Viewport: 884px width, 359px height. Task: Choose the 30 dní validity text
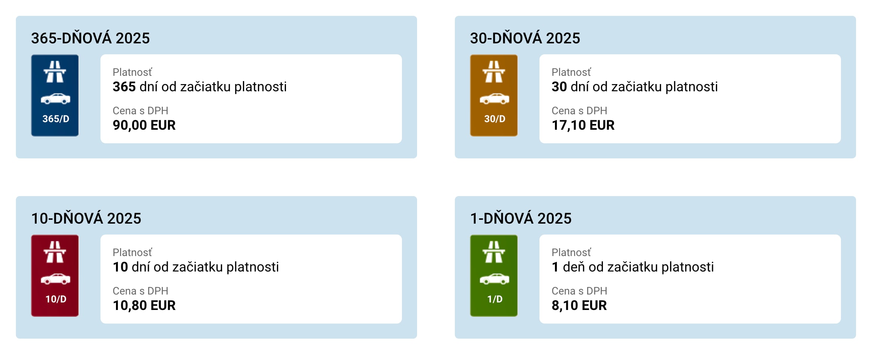[634, 87]
